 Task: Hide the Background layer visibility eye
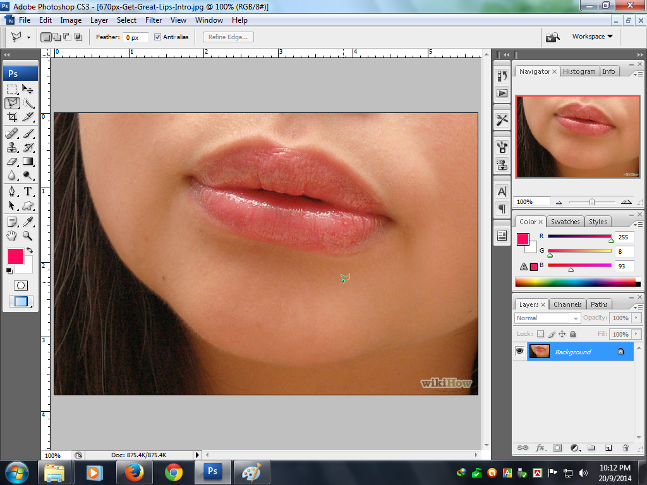click(x=519, y=352)
